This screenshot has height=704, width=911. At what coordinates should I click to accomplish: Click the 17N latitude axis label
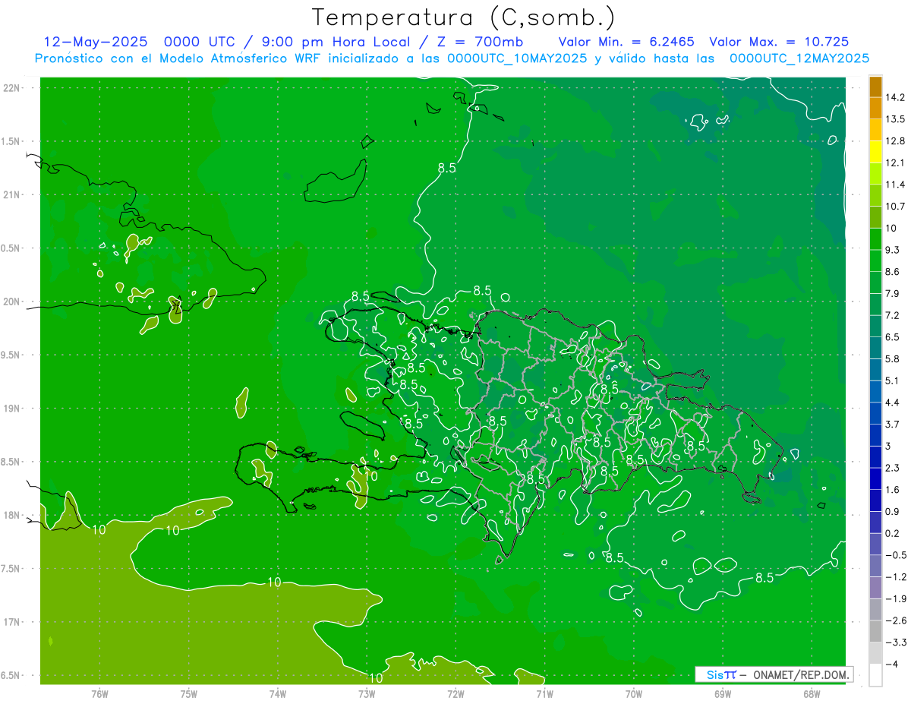[x=11, y=623]
